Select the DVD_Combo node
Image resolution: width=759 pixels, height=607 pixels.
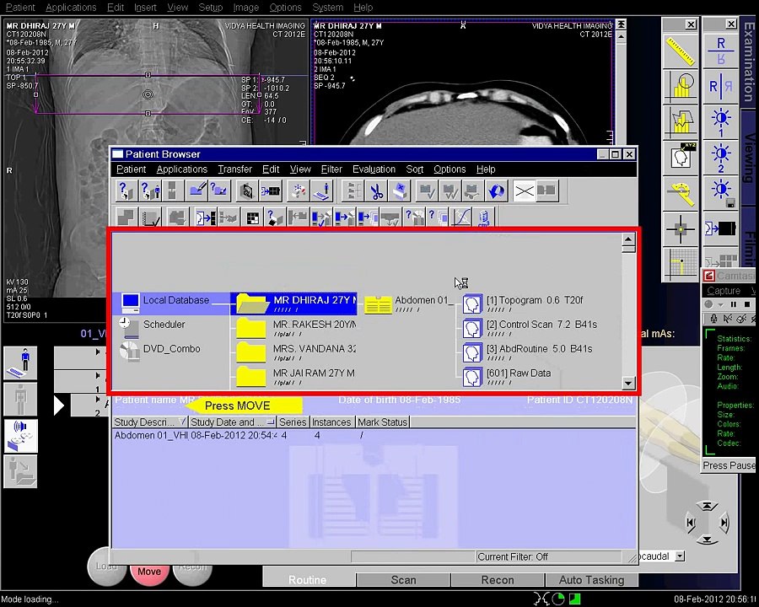point(159,349)
